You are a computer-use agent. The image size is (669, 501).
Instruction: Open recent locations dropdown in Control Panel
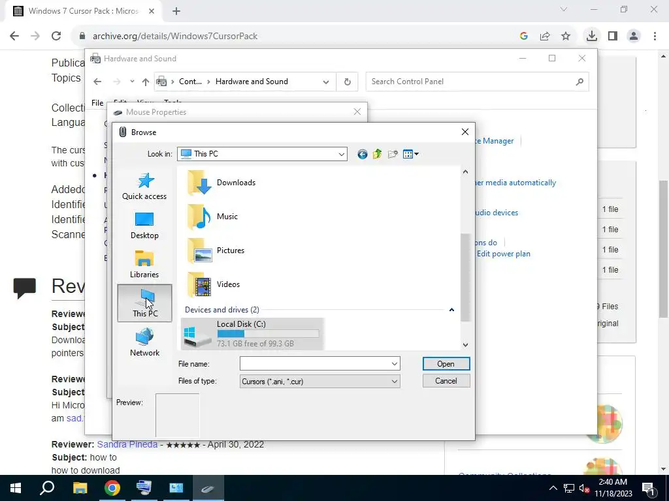point(132,82)
